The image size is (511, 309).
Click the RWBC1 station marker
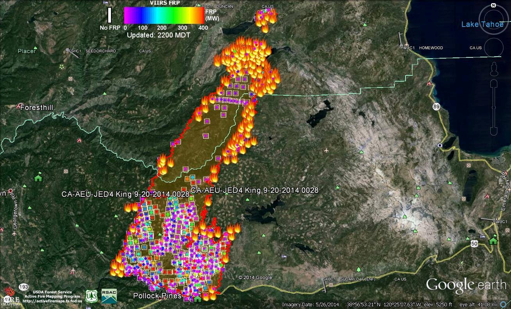pyautogui.click(x=488, y=220)
